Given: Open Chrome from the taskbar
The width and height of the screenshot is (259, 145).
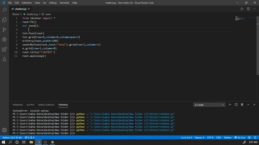Looking at the screenshot, I should point(52,142).
